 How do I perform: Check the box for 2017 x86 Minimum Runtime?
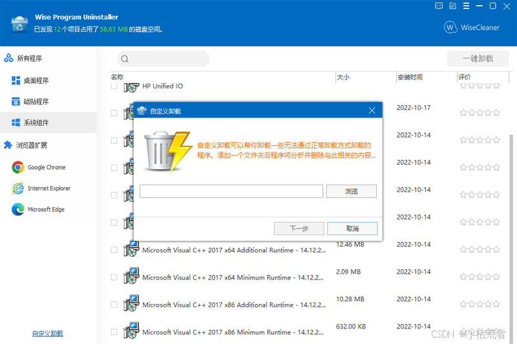[114, 332]
